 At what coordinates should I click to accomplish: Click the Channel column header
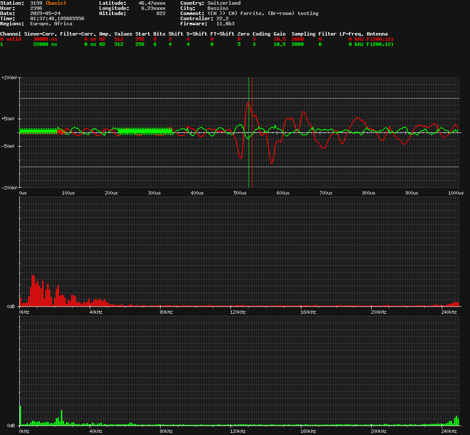pos(10,34)
